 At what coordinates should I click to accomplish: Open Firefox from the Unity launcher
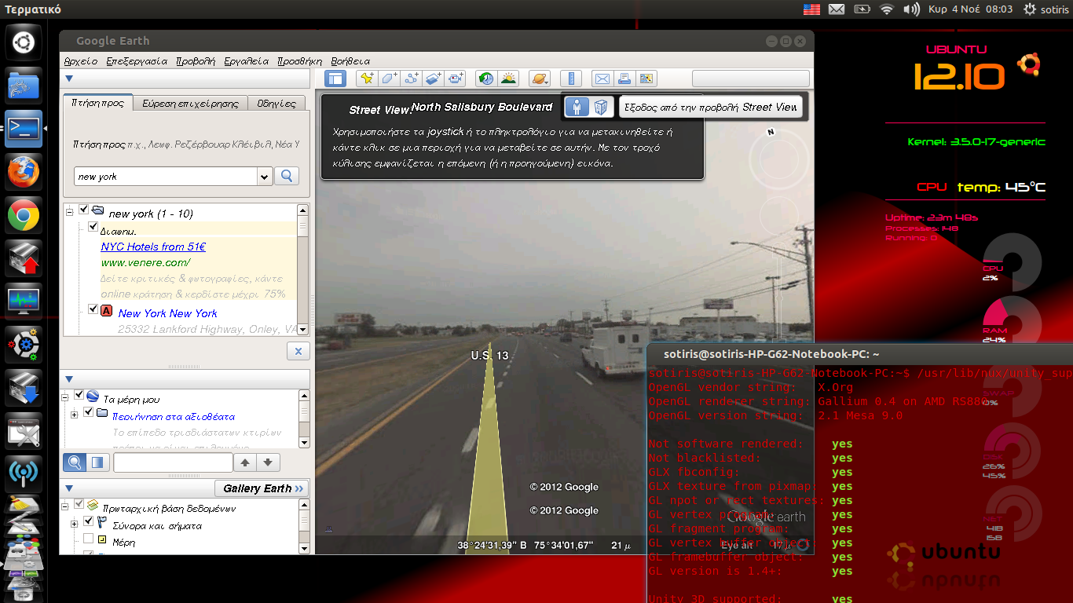pos(24,171)
